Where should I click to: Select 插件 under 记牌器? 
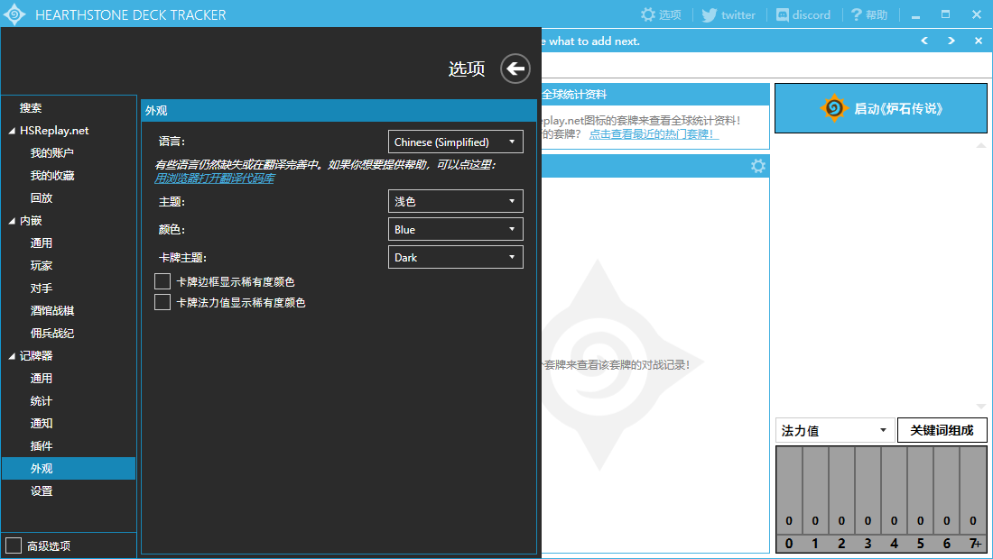click(42, 445)
